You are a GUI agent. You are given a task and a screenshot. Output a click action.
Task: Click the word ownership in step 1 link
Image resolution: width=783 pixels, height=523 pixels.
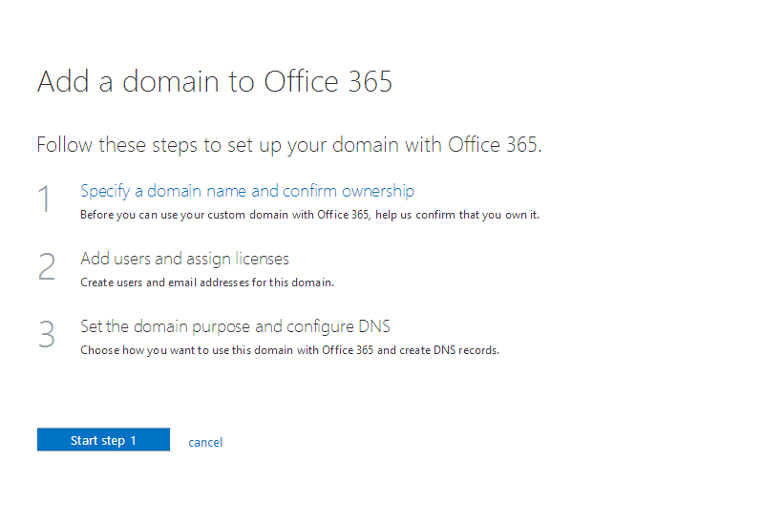pyautogui.click(x=378, y=191)
